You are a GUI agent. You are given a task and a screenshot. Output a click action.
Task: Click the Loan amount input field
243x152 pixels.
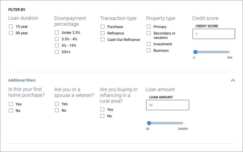pos(167,105)
